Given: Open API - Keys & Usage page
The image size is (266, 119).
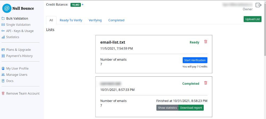Looking at the screenshot, I should point(20,31).
